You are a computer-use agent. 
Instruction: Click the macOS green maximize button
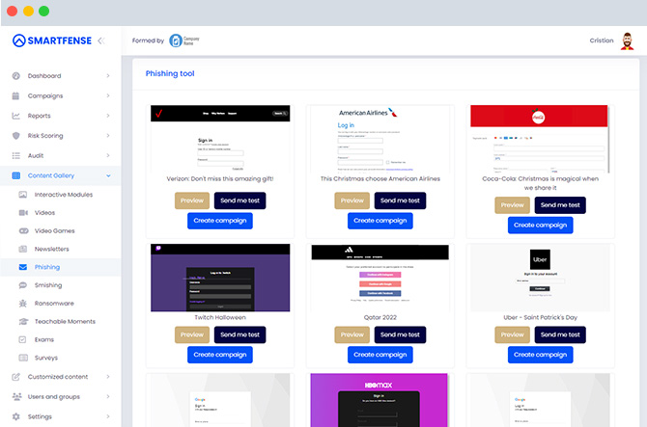(43, 12)
